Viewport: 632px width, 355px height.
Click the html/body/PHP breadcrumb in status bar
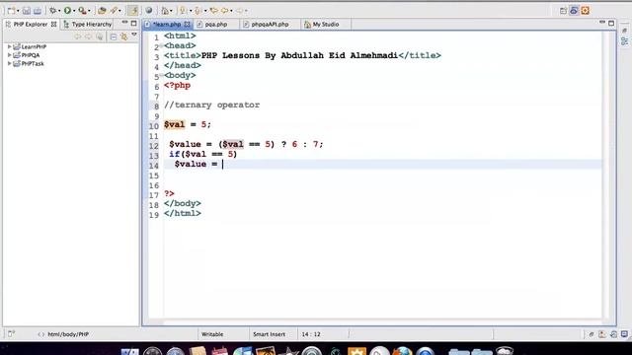[x=68, y=334]
